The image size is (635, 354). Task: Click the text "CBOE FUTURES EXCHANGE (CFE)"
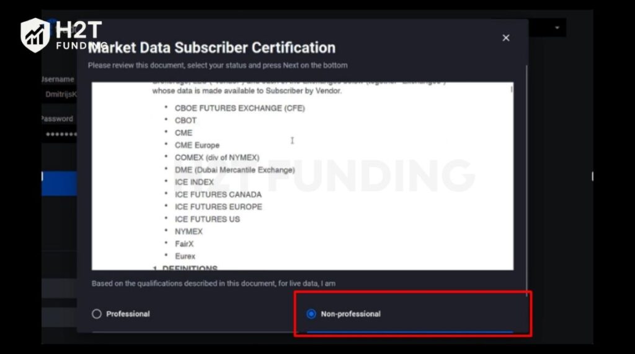pos(240,108)
